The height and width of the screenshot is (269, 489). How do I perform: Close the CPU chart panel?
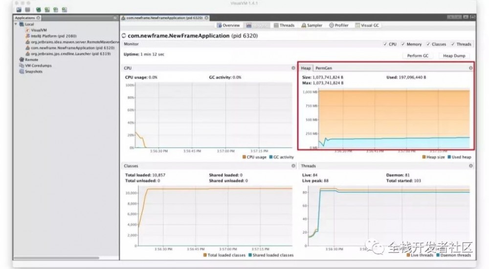(x=293, y=68)
